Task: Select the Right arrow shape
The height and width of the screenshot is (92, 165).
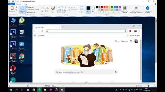Action: click(x=65, y=12)
